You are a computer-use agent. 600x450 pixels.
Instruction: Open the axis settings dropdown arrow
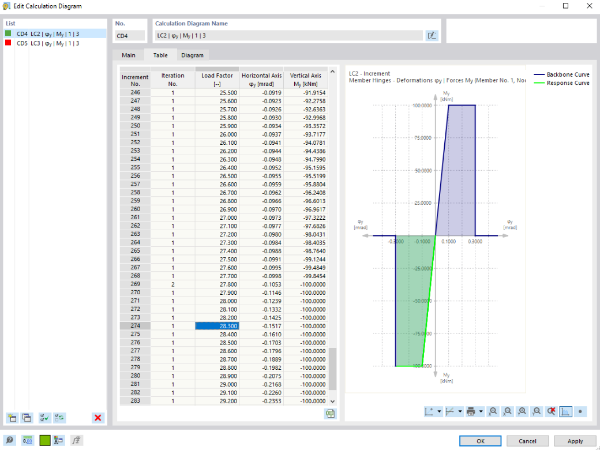click(x=439, y=411)
